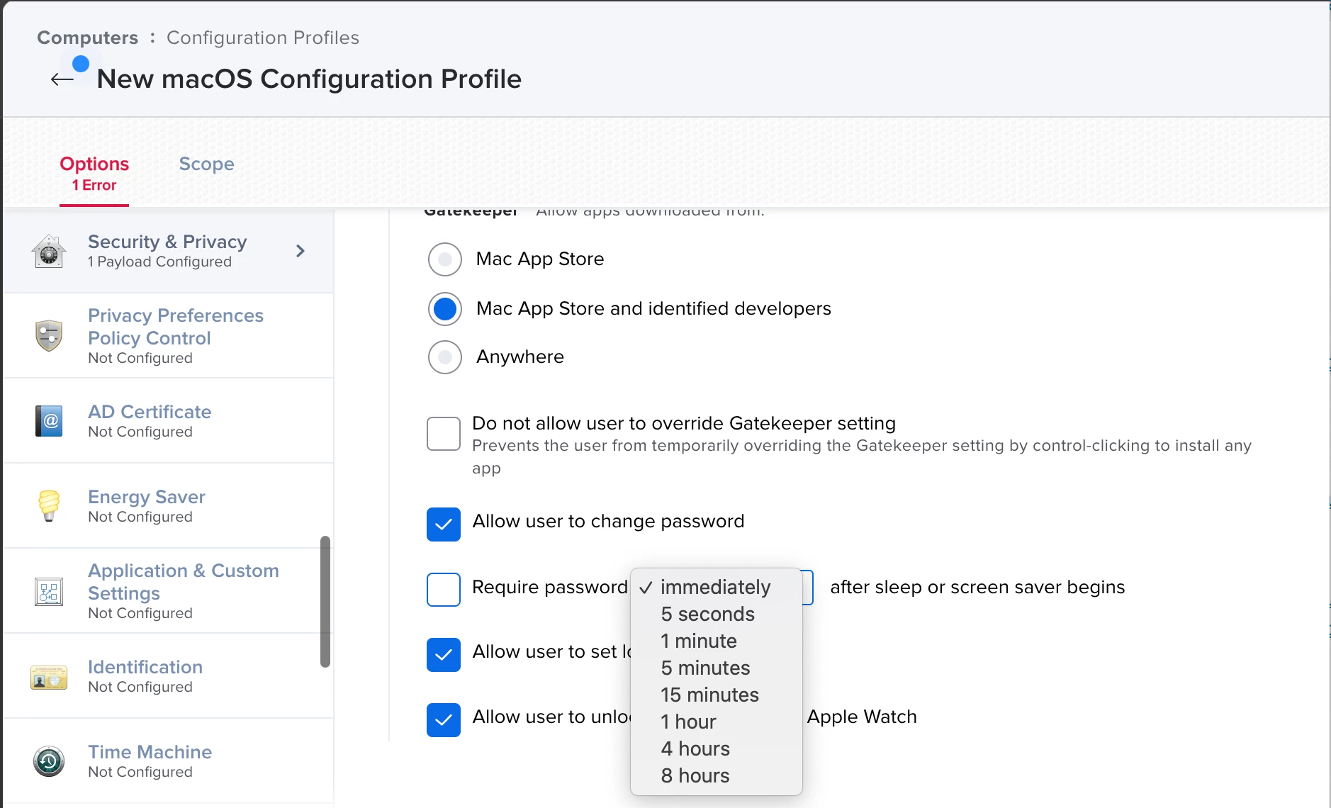Go to Computers breadcrumb link

pos(88,38)
